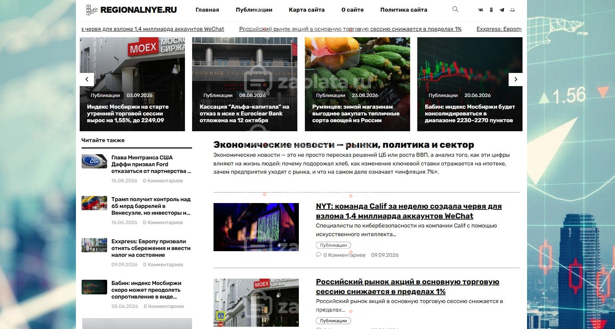Open the Telegram paper-plane icon

click(501, 10)
